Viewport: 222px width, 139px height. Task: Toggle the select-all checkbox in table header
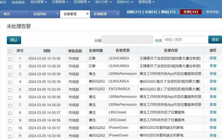pyautogui.click(x=10, y=51)
